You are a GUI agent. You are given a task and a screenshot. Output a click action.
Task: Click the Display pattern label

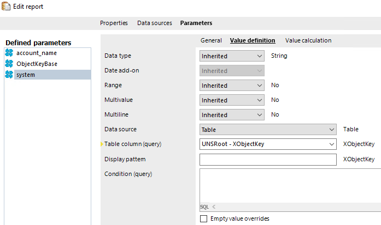click(125, 159)
